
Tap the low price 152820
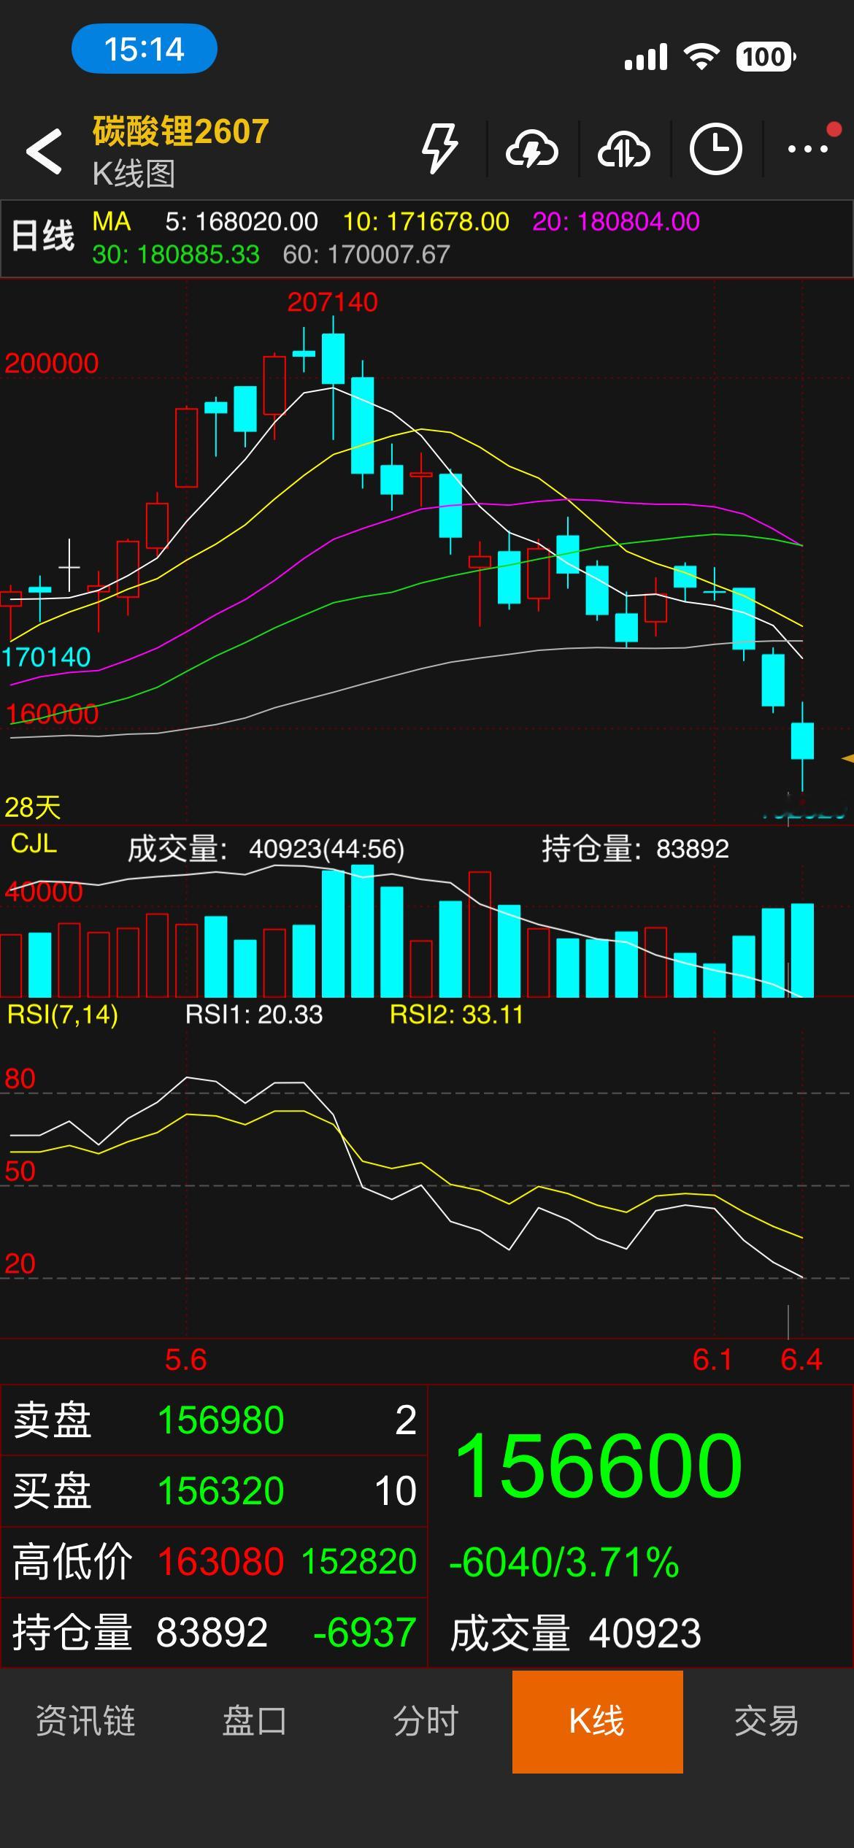[359, 1562]
